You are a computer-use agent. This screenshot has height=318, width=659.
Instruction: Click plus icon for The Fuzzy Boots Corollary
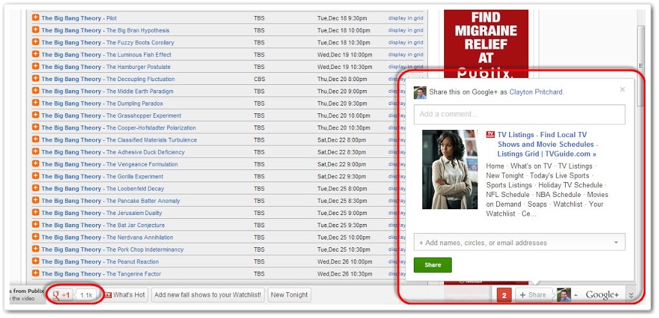(36, 42)
